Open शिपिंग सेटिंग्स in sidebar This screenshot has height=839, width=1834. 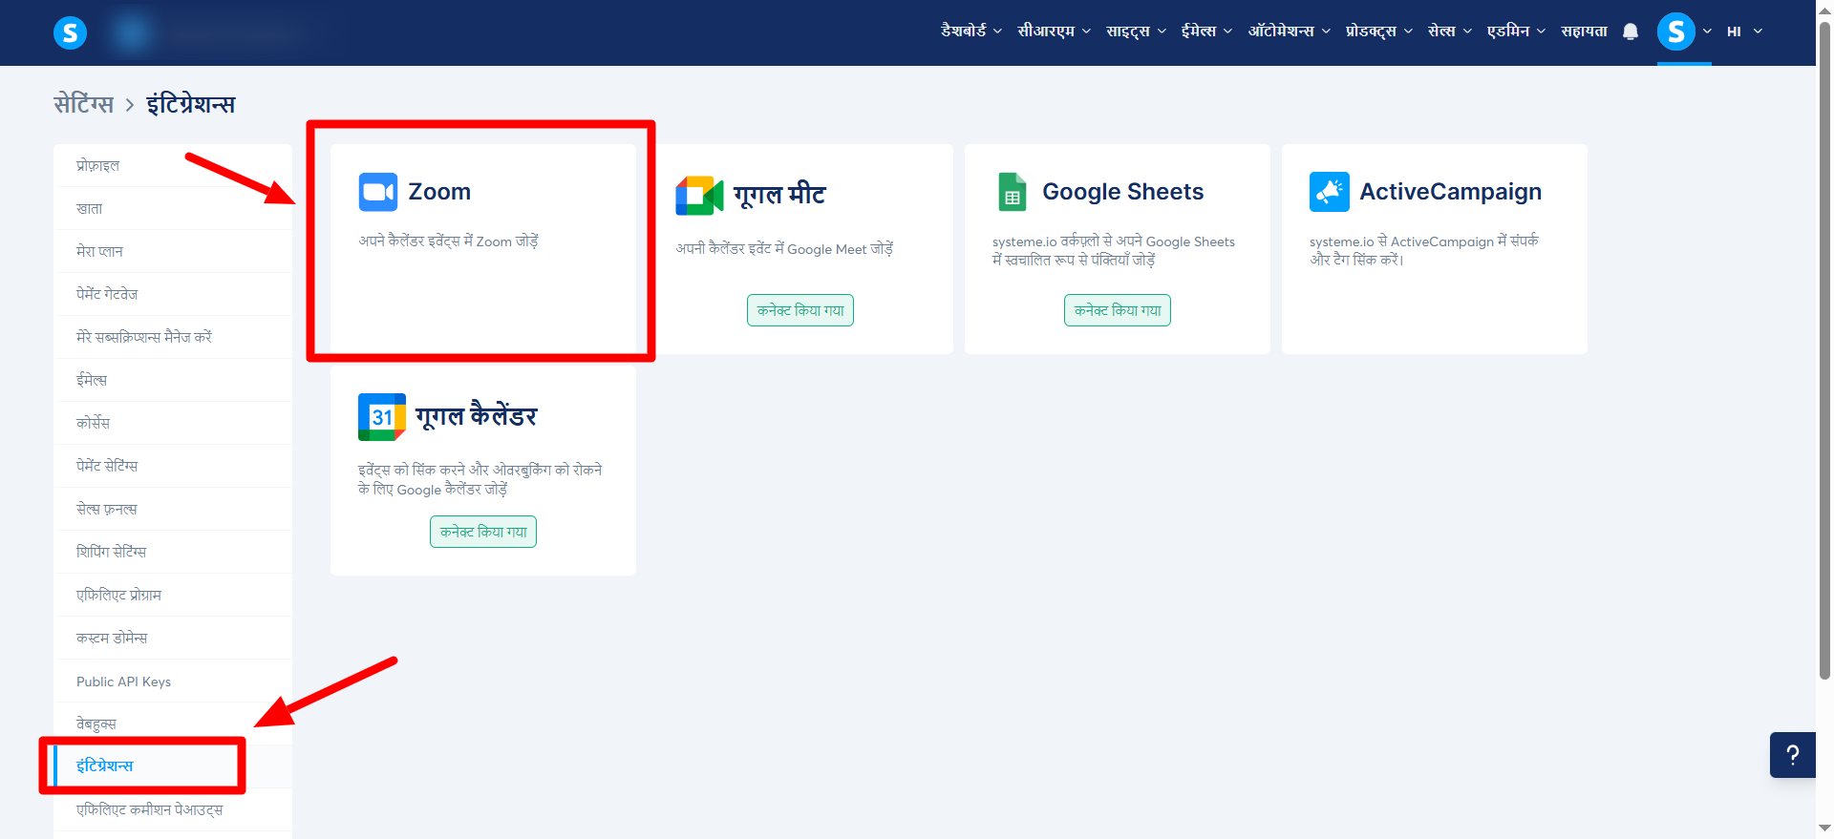[x=173, y=552]
